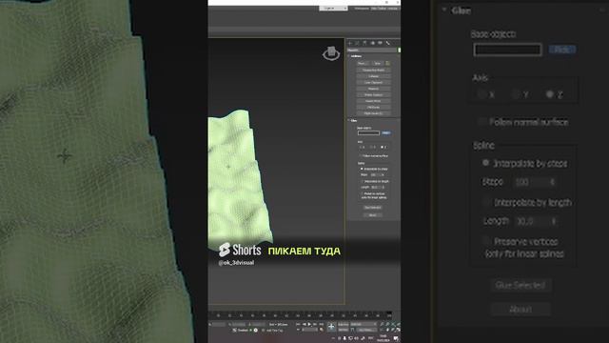Click the configure button sets icon beside Sets
Screen dimensions: 609x343
pos(387,63)
